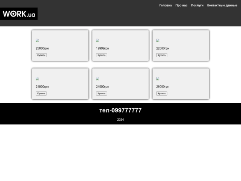Viewport: 241px width, 181px height.
Task: Click the тел-099777777 footer phone number
Action: [x=120, y=110]
